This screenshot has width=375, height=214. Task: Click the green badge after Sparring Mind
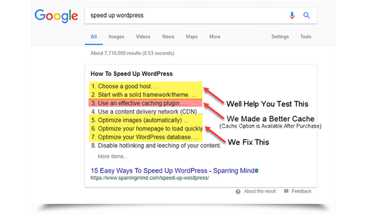tap(257, 171)
